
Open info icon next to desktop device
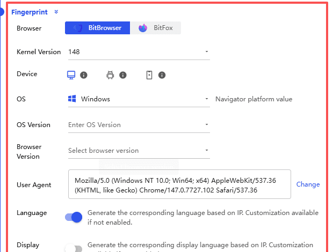84,75
